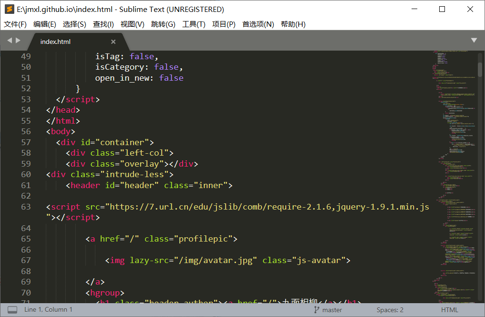Go to next tab with right arrow
485x317 pixels.
click(18, 40)
